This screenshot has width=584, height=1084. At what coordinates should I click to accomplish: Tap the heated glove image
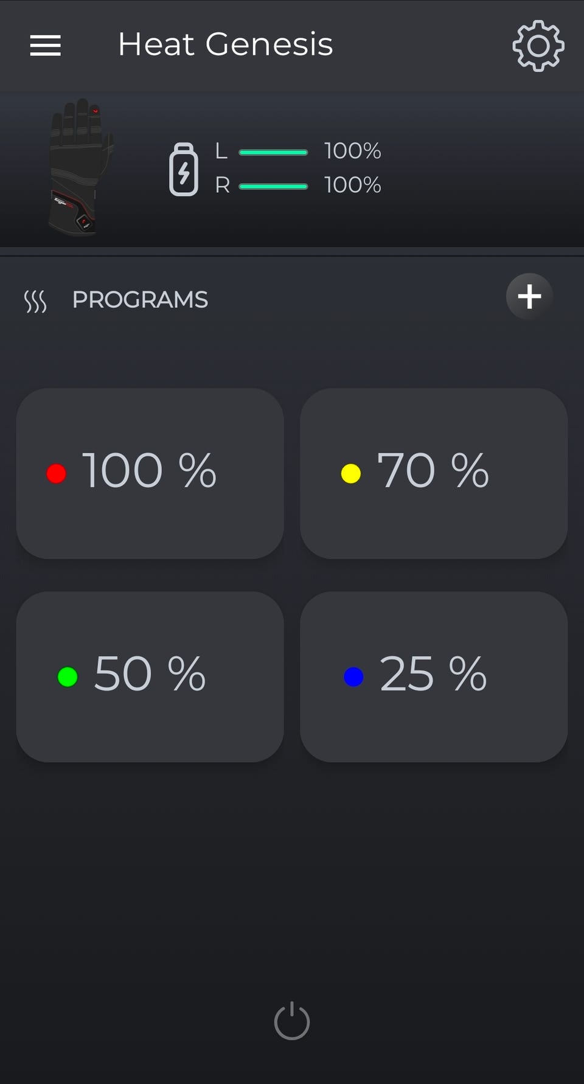pos(80,167)
